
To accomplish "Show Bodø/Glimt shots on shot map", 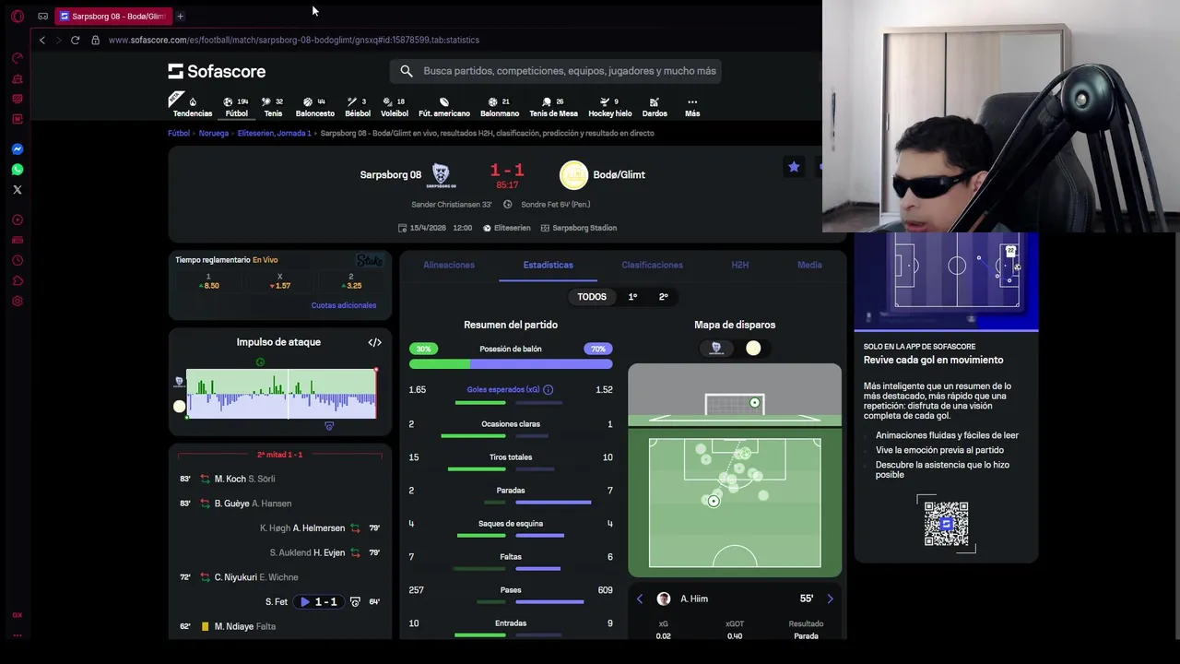I will (753, 348).
